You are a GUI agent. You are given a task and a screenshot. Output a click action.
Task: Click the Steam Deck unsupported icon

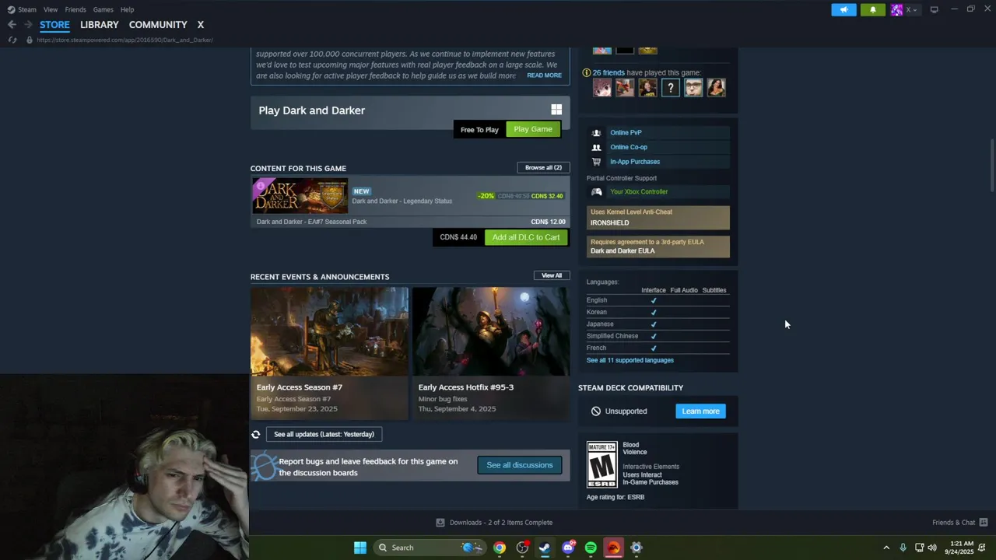596,411
